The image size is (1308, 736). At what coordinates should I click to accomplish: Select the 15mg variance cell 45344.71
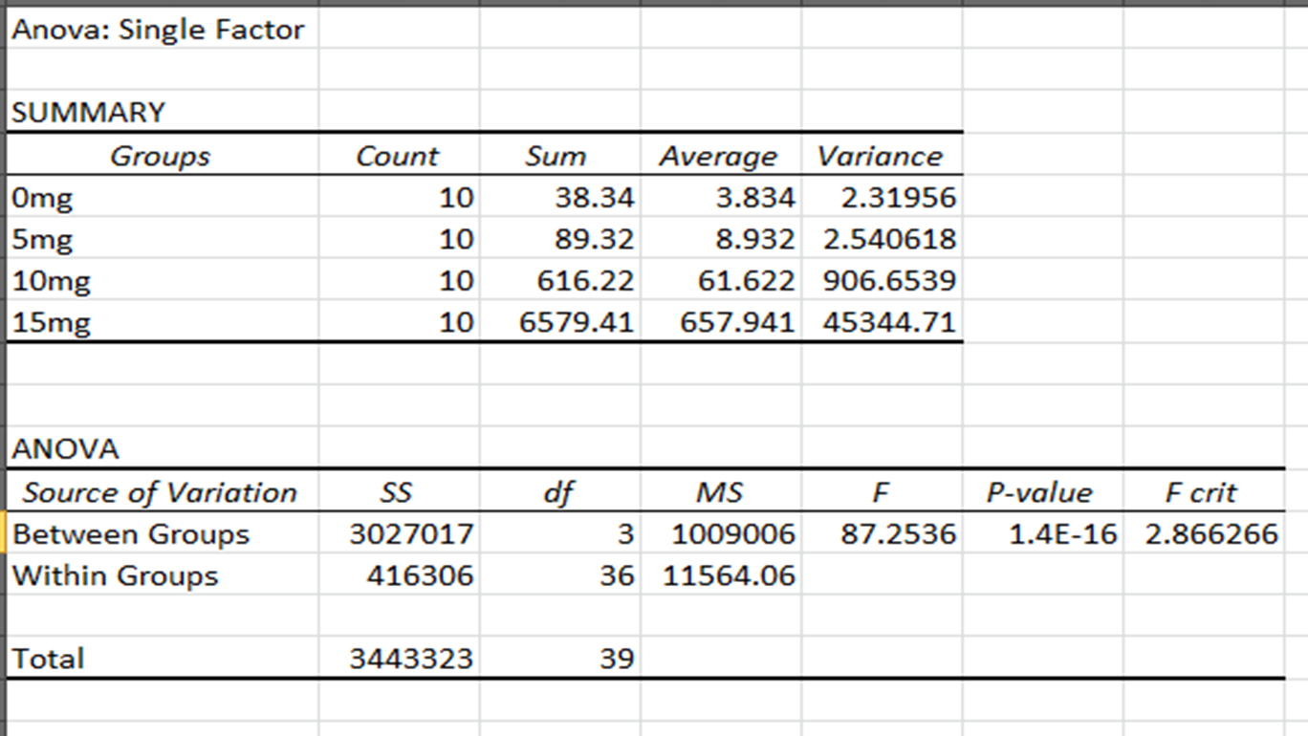click(888, 322)
